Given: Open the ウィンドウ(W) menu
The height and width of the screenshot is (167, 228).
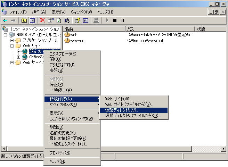Looking at the screenshot, I should tap(81, 12).
